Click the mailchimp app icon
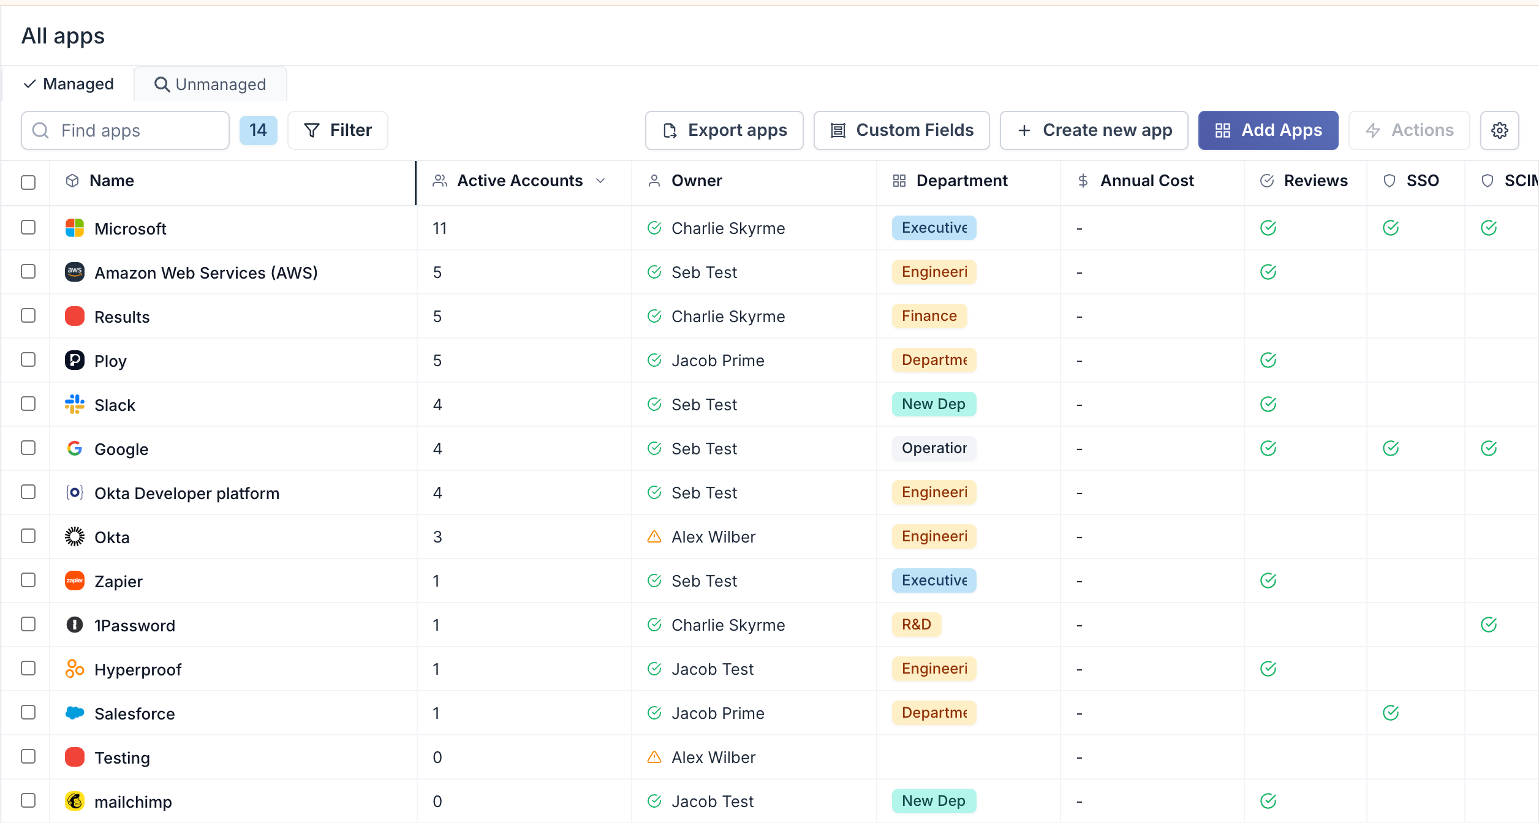Screen dimensions: 1539x823 pyautogui.click(x=75, y=801)
